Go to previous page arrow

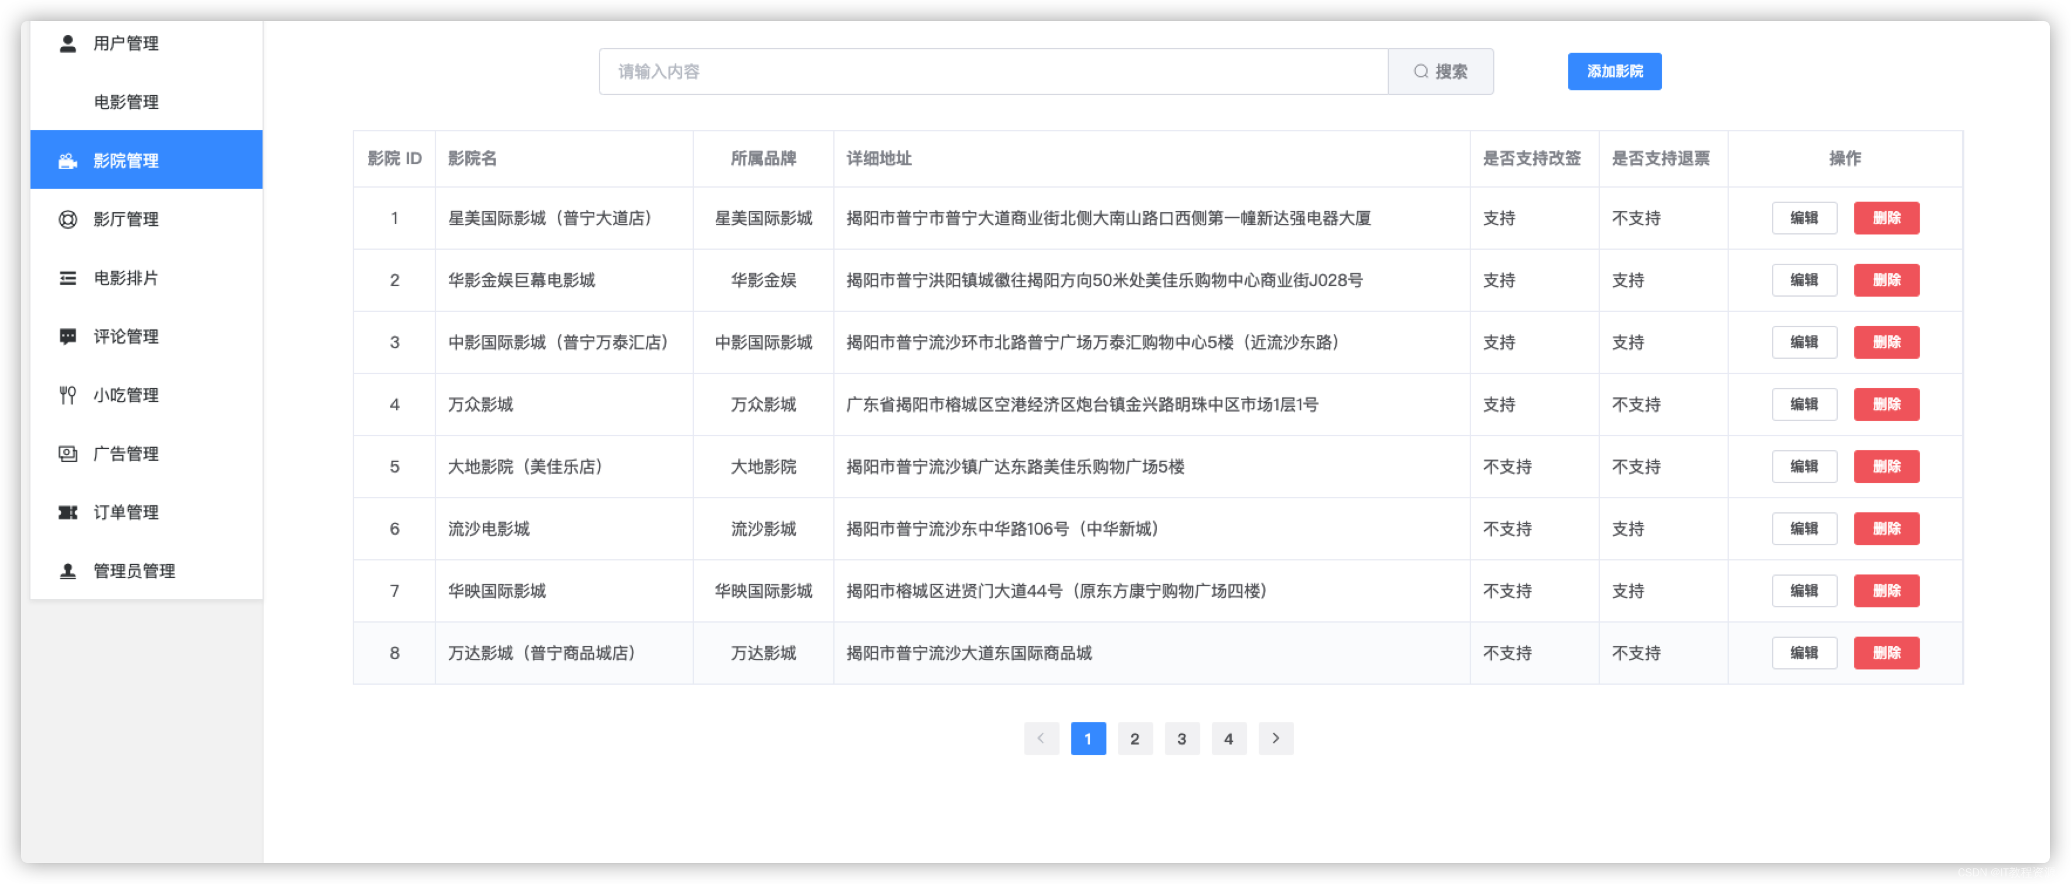(x=1041, y=739)
